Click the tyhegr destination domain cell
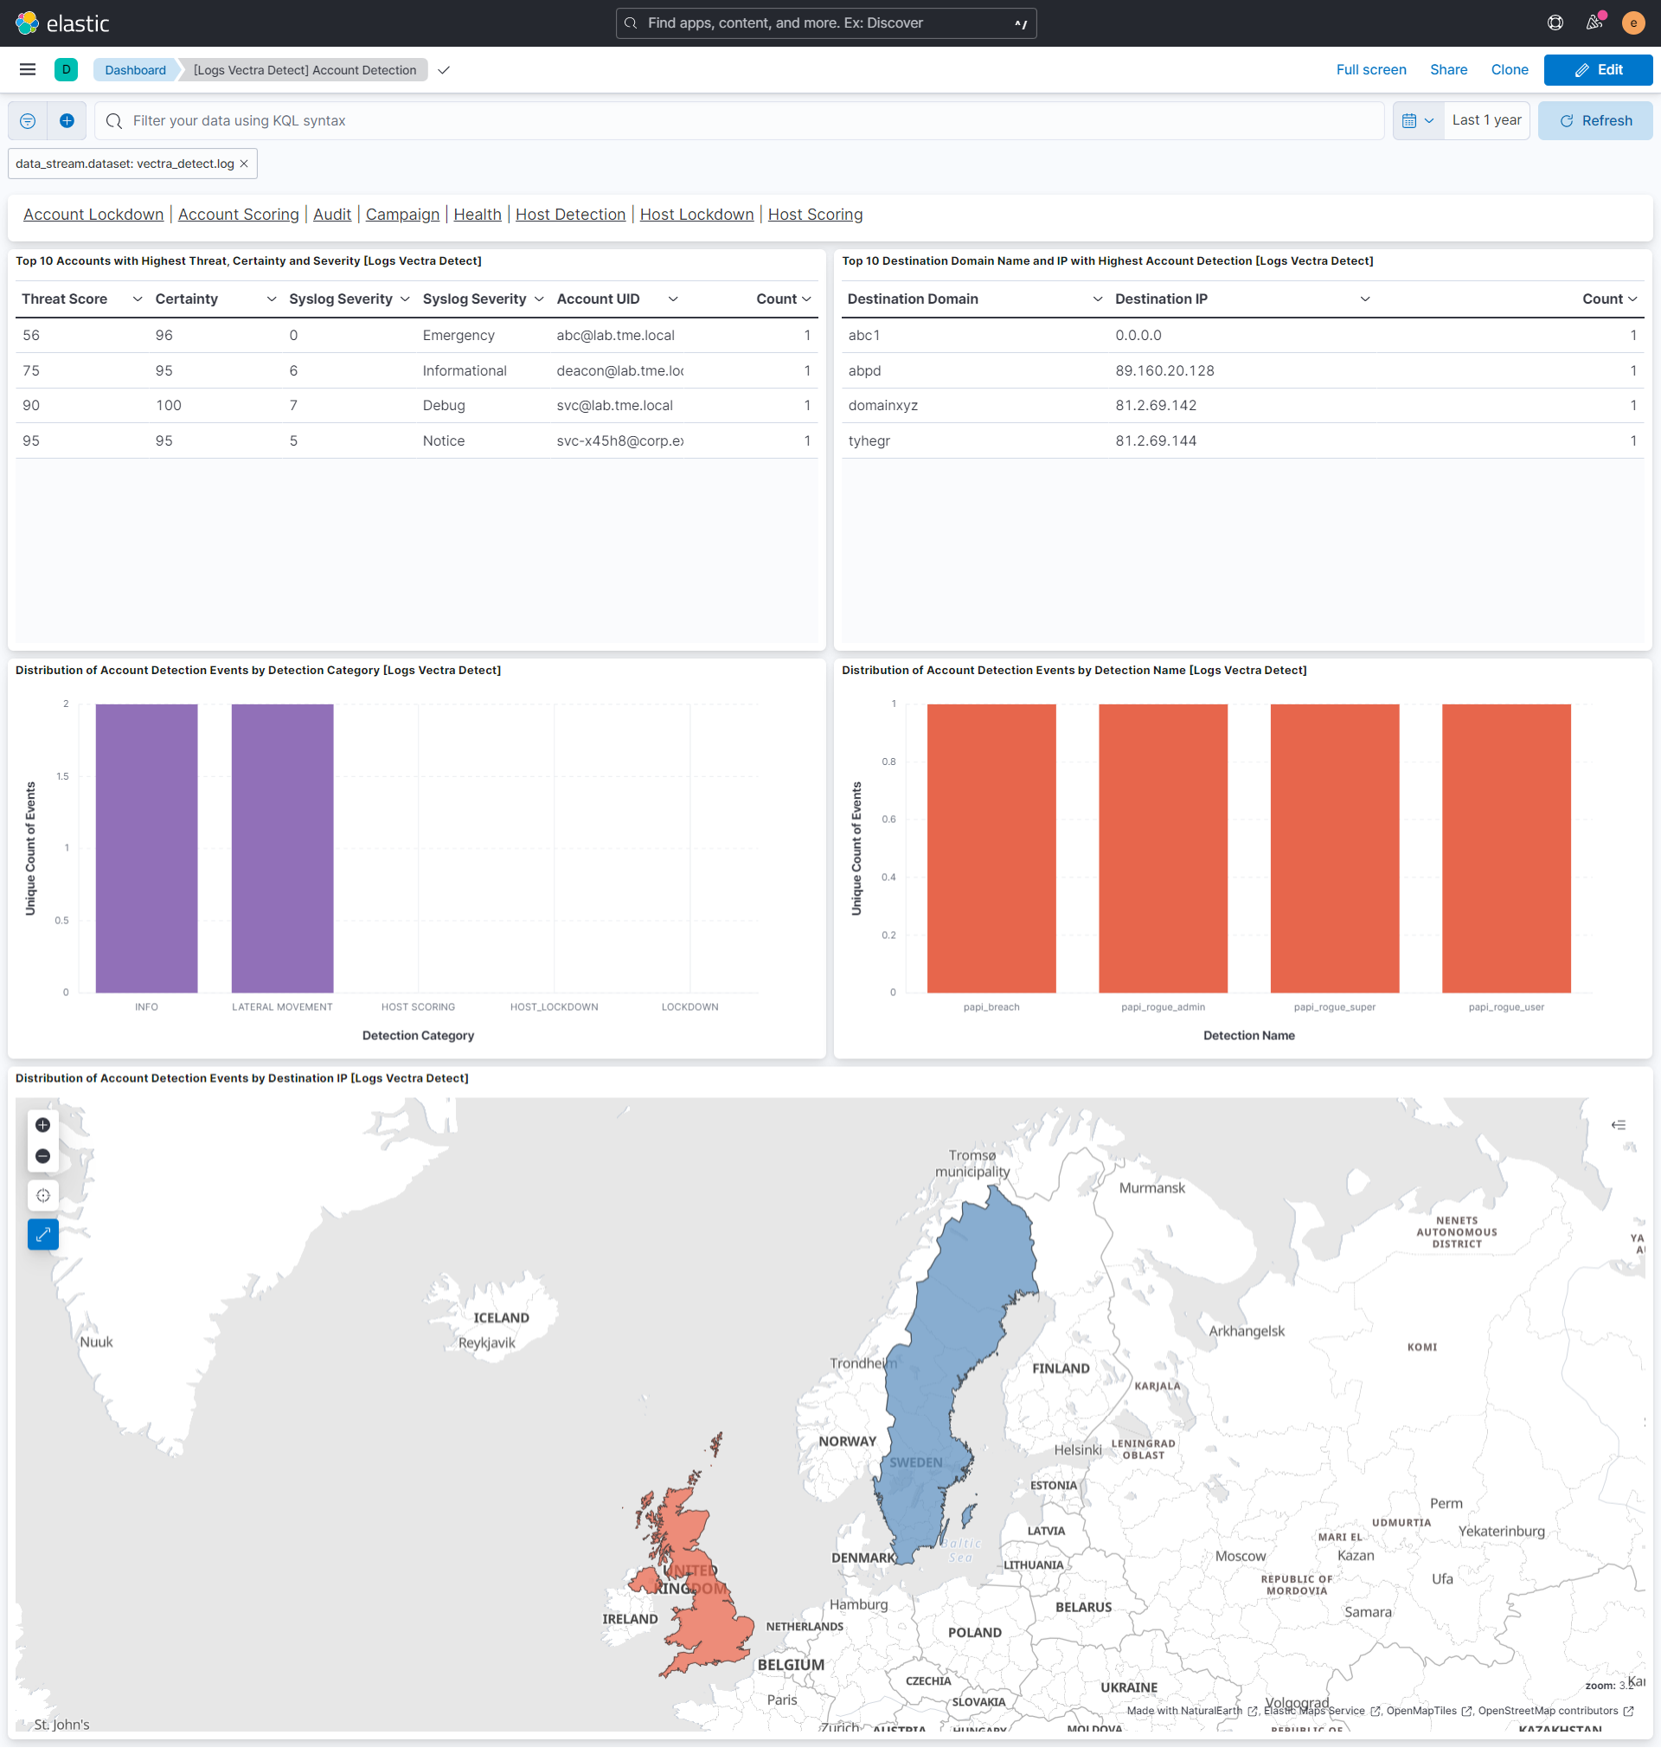 (x=869, y=441)
